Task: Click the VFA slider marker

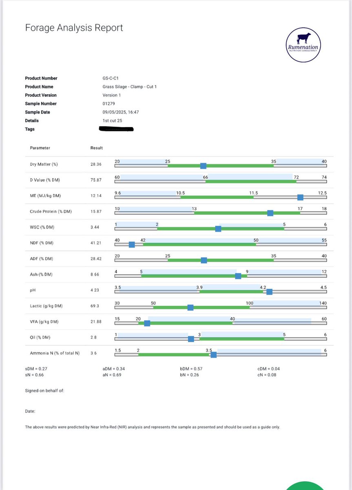Action: pos(147,323)
